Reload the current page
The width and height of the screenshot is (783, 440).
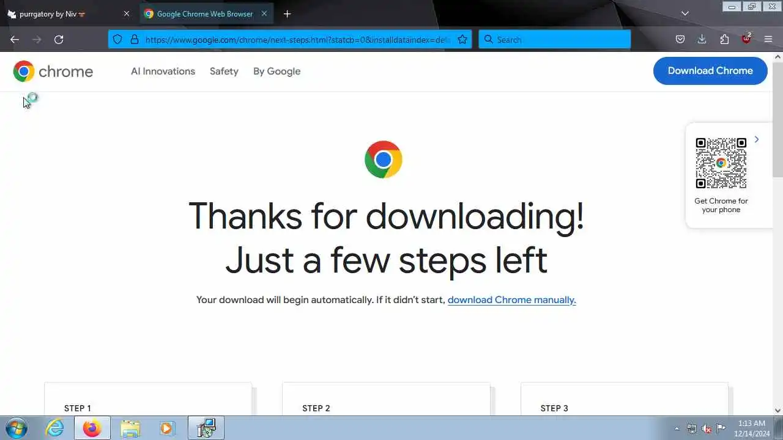point(59,40)
